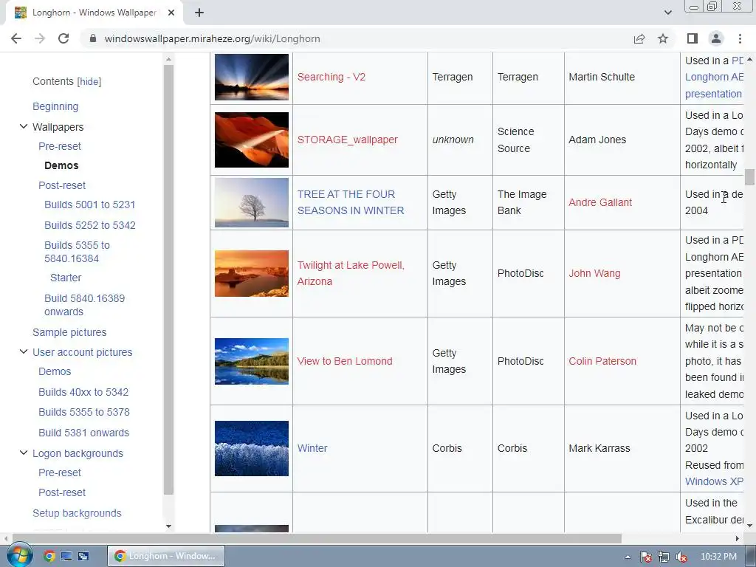756x567 pixels.
Task: Click the taskbar clock showing 10:32 PM
Action: (x=718, y=557)
